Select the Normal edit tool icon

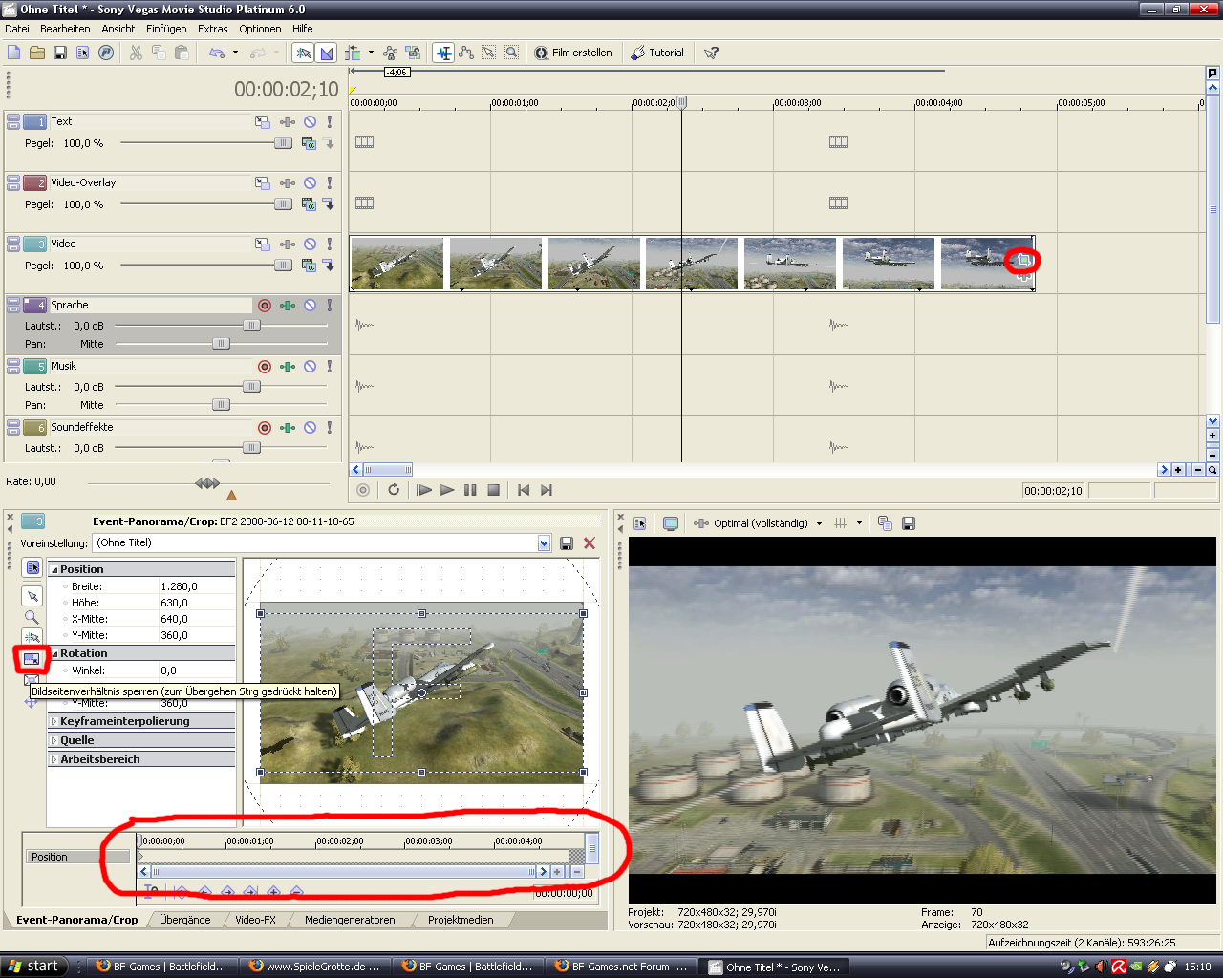443,53
